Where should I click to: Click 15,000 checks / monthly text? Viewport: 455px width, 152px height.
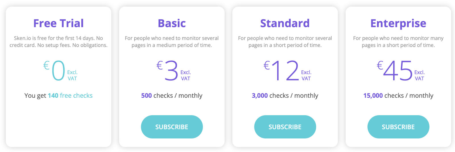point(398,96)
